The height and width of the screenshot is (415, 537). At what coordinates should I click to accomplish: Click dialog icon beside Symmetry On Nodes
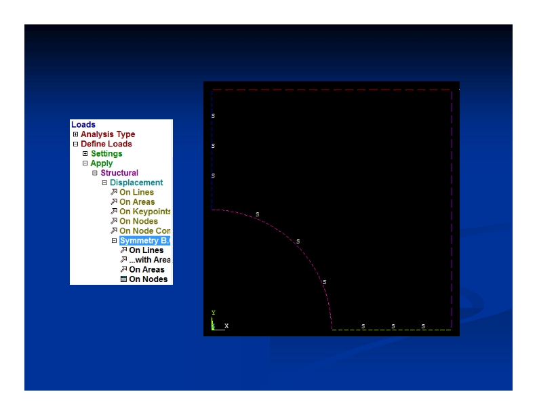pyautogui.click(x=123, y=279)
